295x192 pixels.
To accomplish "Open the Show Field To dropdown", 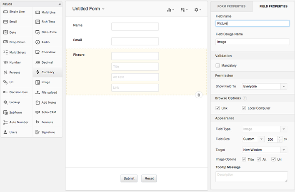I will pos(264,86).
